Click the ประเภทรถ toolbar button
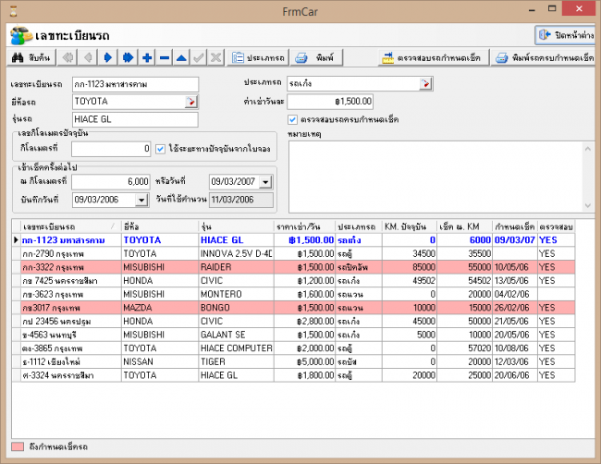Viewport: 601px width, 464px height. click(x=257, y=57)
